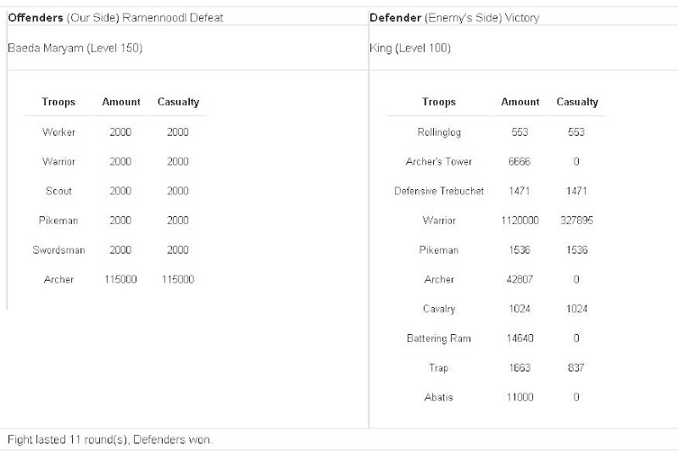This screenshot has width=678, height=452.
Task: Click the Battering Ram row label
Action: click(x=439, y=338)
